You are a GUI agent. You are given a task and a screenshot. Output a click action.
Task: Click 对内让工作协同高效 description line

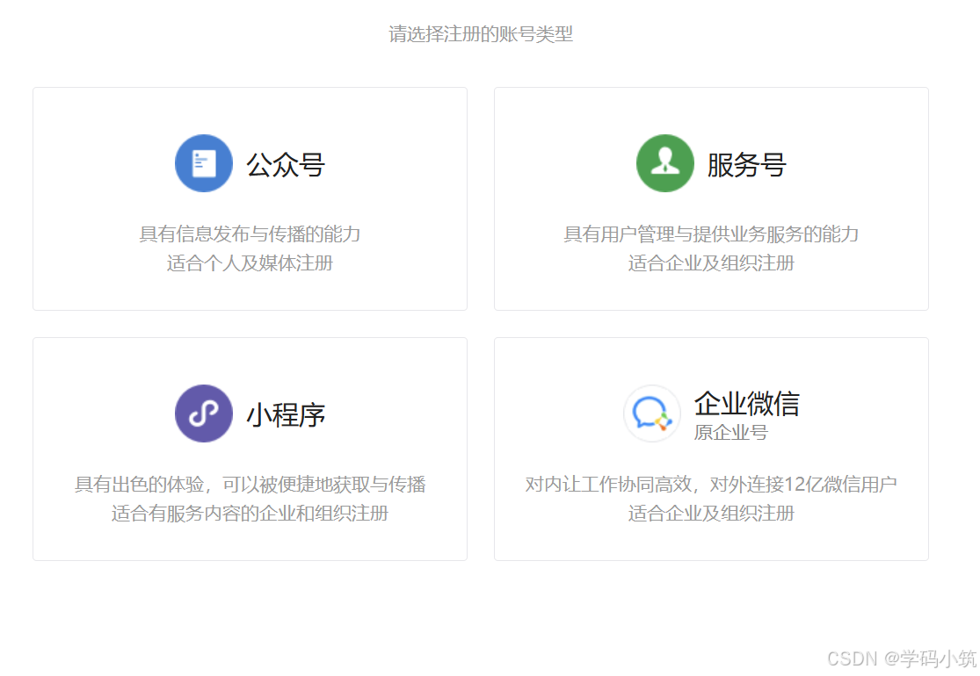tap(711, 485)
